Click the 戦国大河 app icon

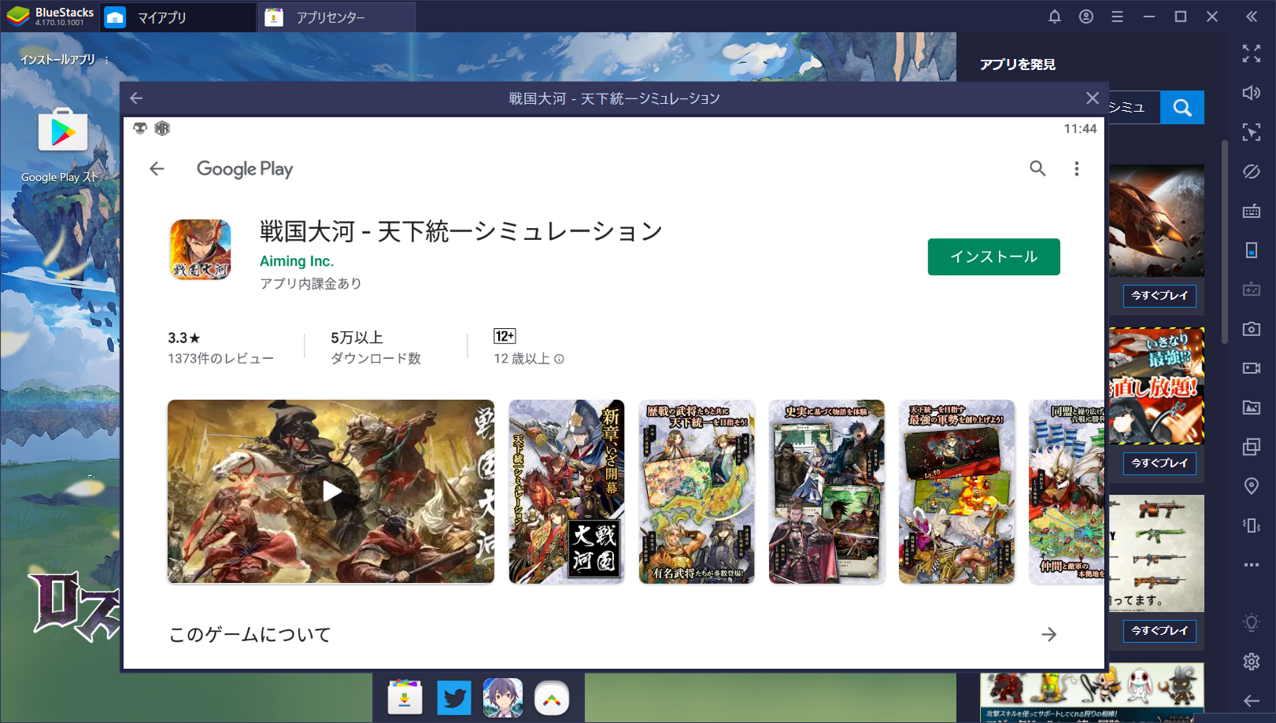pos(201,249)
